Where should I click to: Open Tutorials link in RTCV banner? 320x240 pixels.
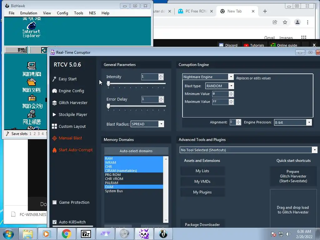[254, 45]
